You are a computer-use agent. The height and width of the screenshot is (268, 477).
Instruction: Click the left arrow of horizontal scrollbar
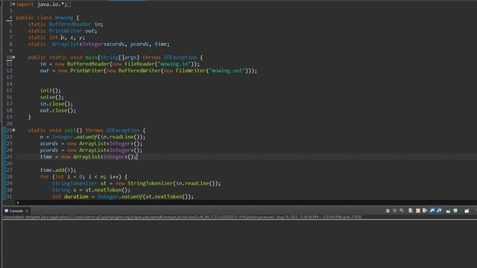(18, 202)
